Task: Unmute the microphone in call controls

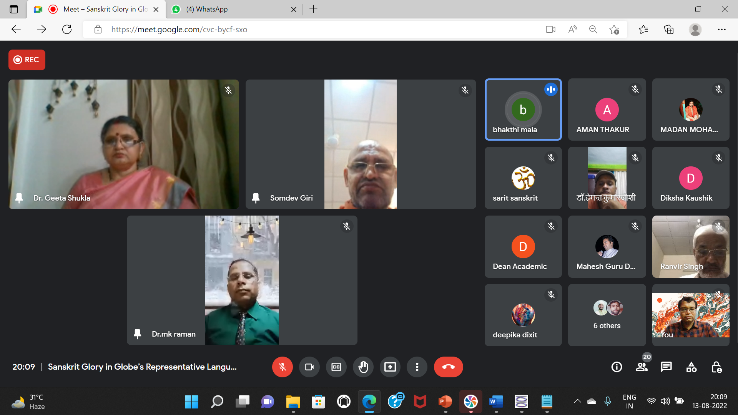Action: 282,367
